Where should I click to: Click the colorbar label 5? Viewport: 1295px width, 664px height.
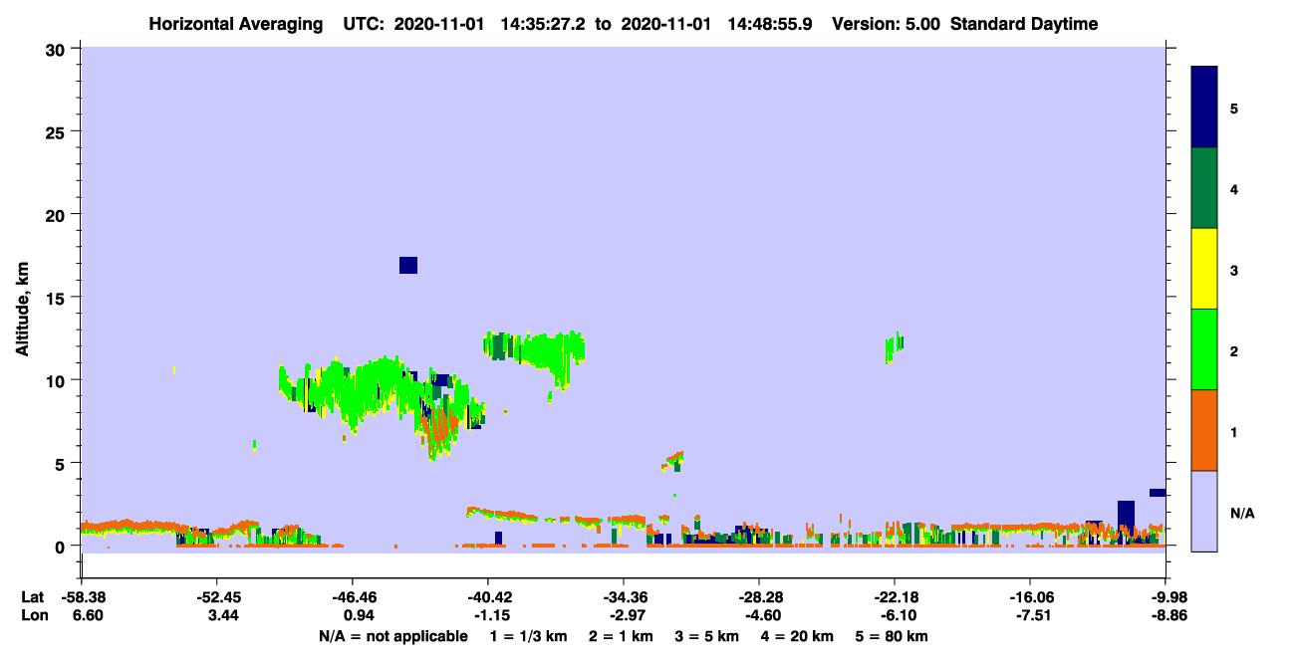(1234, 108)
